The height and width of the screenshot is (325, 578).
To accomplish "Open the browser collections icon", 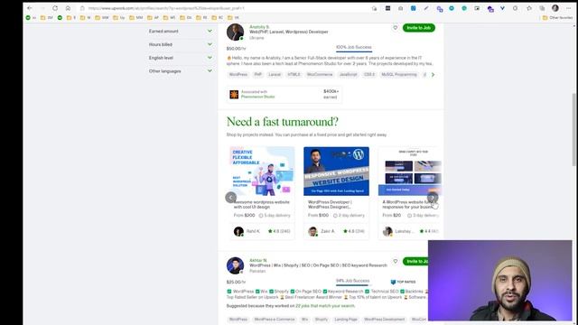I will (x=542, y=8).
